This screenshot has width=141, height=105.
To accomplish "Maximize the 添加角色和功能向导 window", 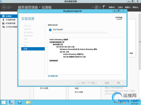I will coord(118,11).
